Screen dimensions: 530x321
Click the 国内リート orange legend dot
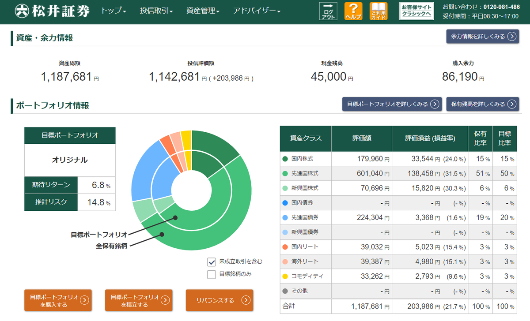(285, 247)
